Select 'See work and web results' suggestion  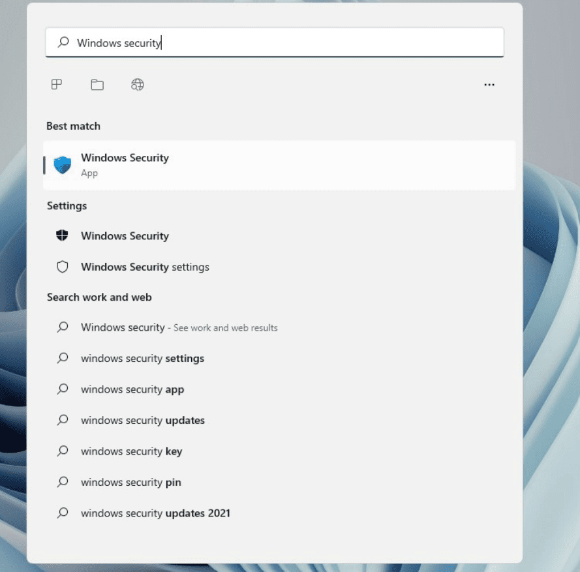coord(279,327)
